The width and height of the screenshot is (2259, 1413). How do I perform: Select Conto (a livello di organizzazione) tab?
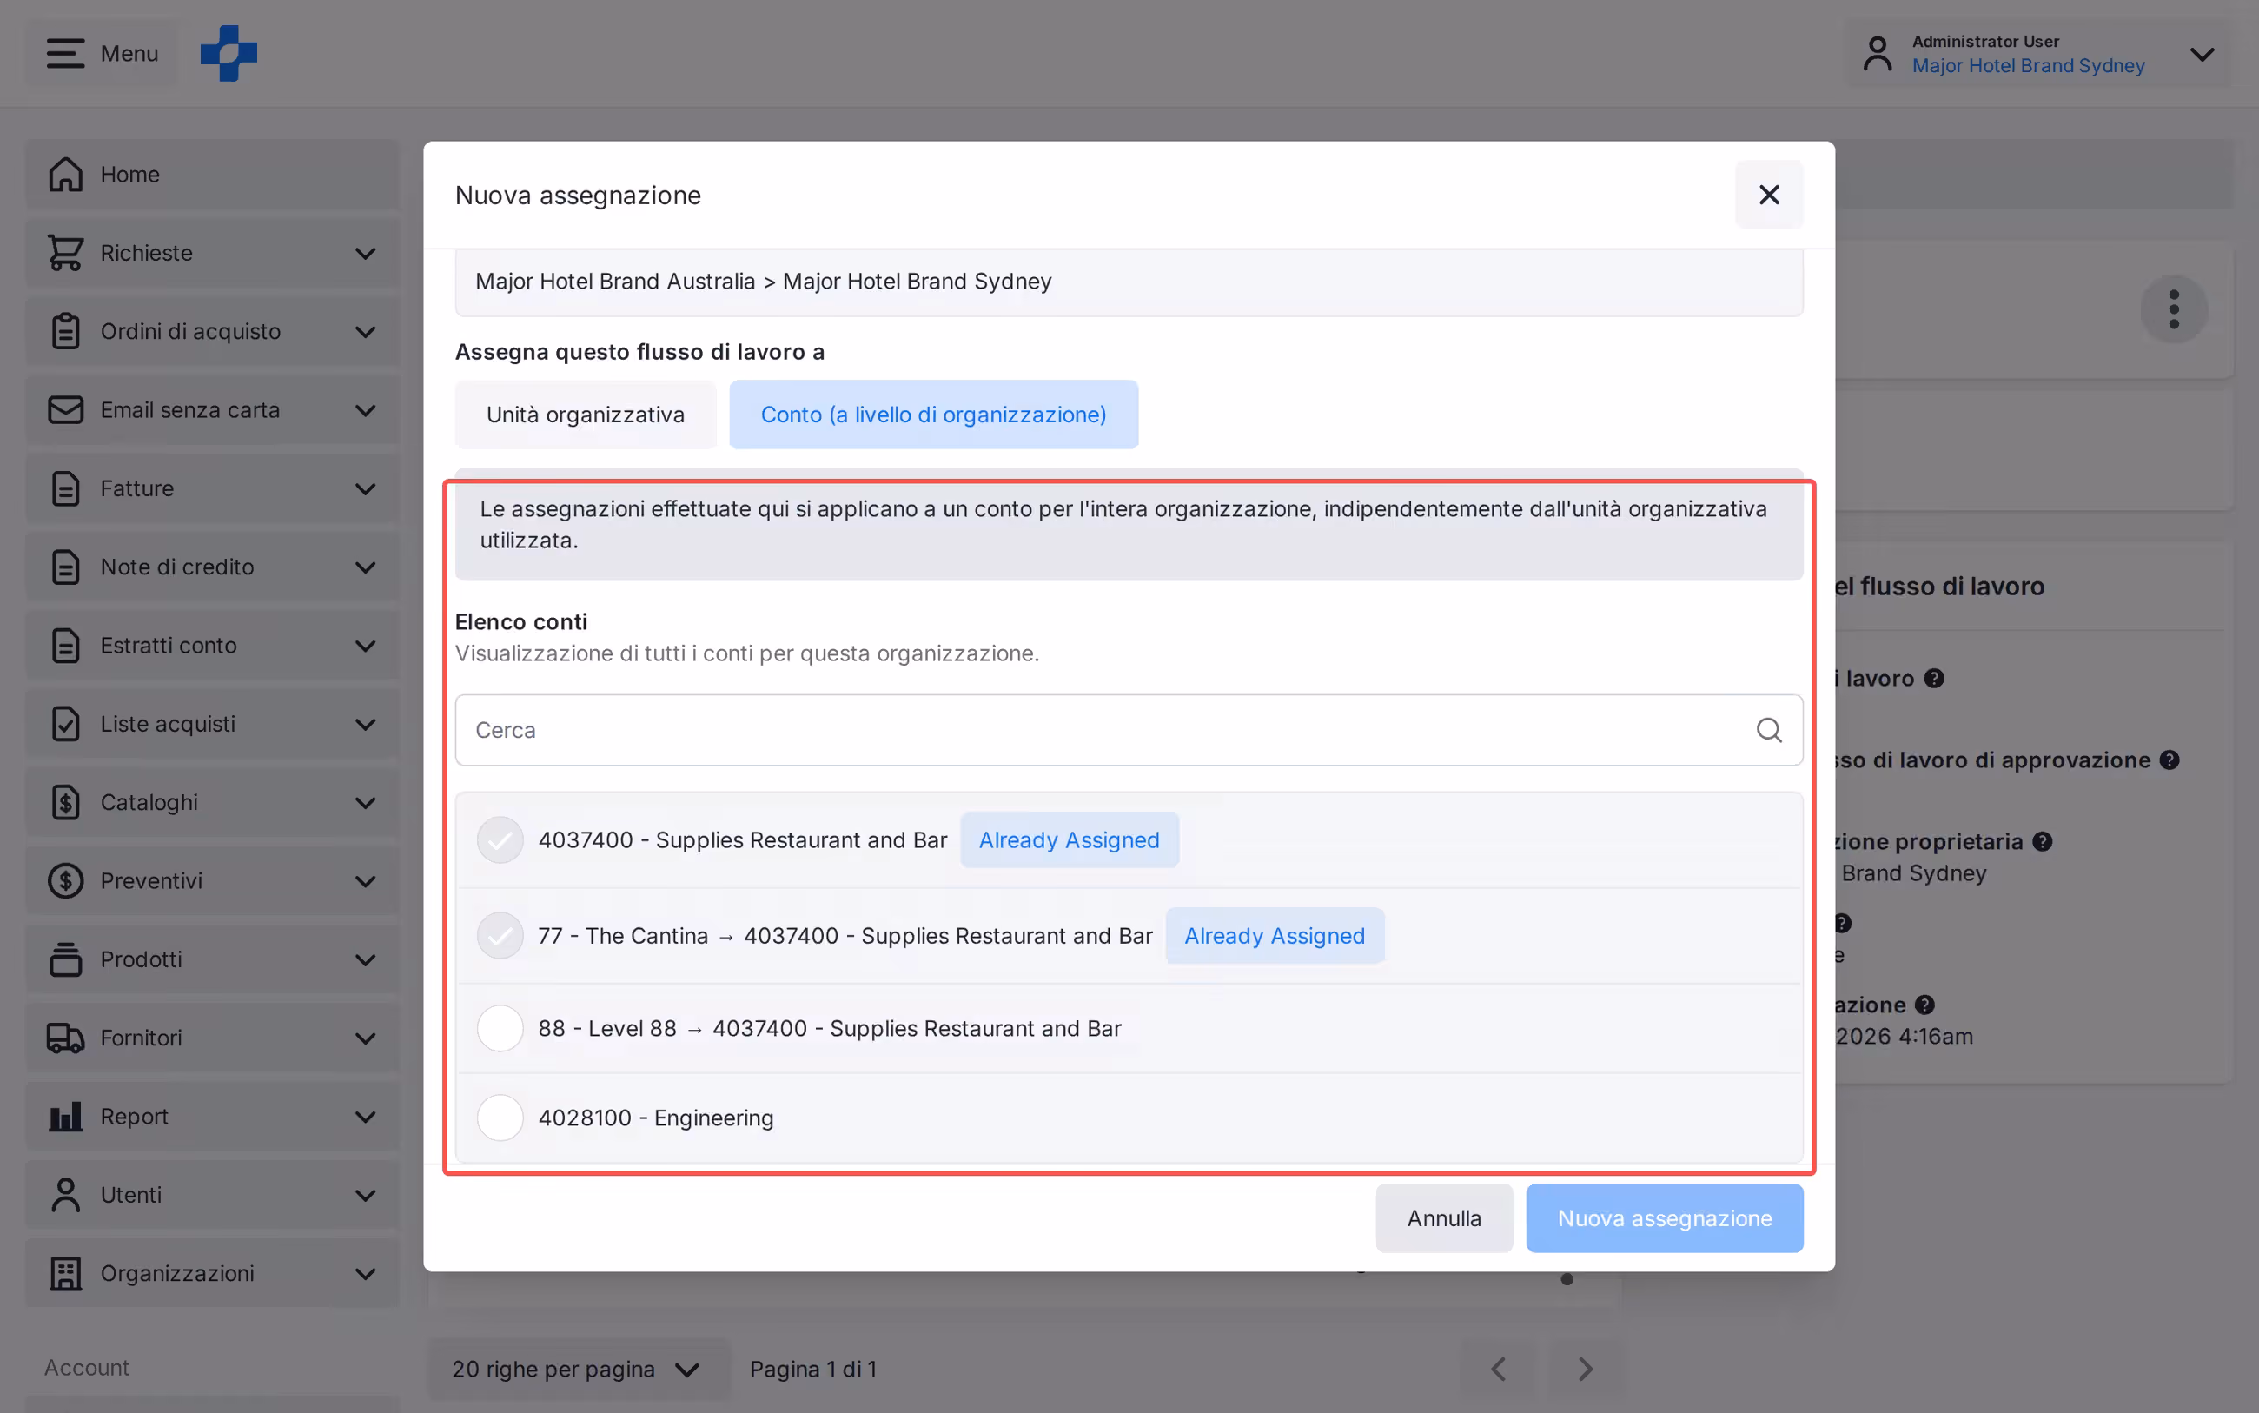coord(933,414)
